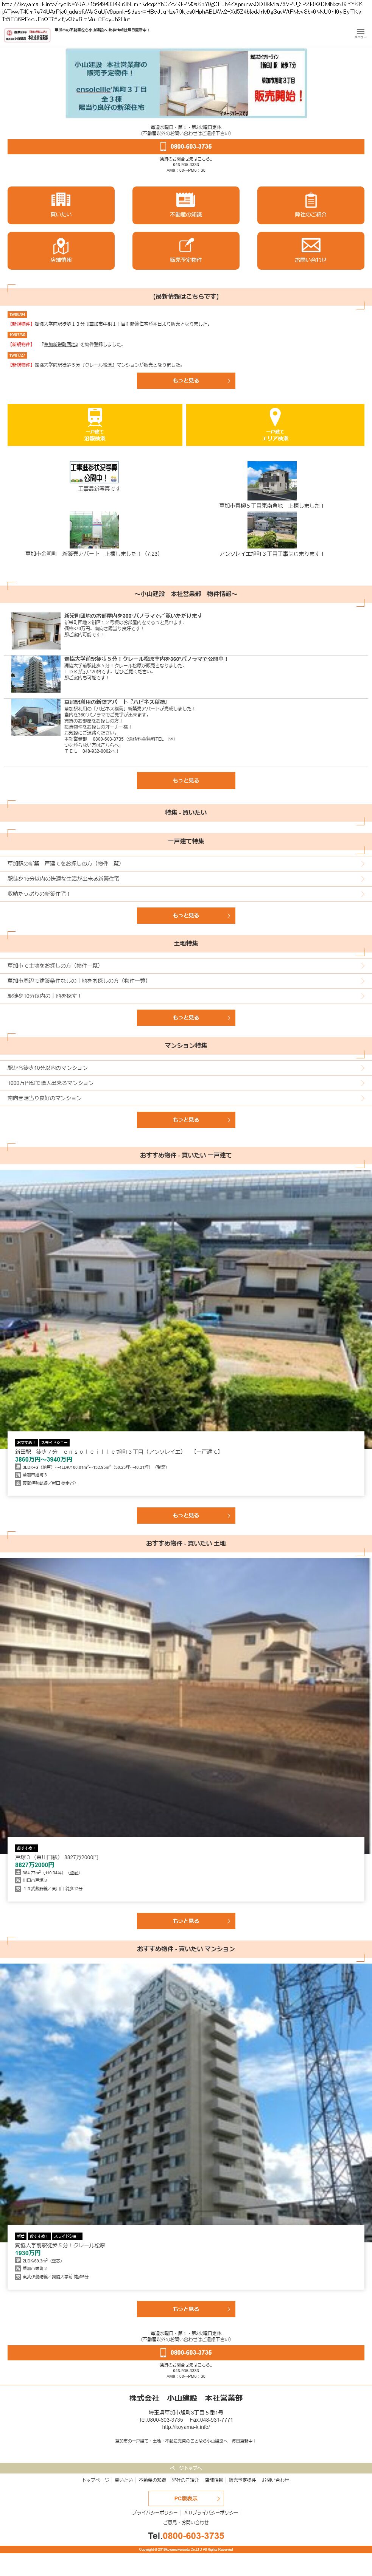Click the top orange phone number 0800-603-3735
Screen dimensions: 372x2576
(x=186, y=146)
